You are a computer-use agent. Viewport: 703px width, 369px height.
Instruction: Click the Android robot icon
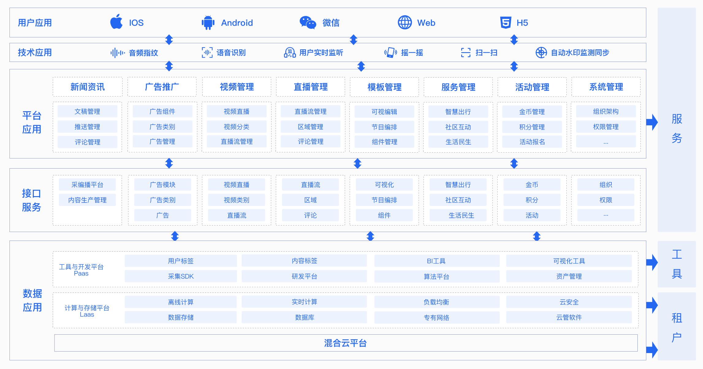pyautogui.click(x=208, y=22)
